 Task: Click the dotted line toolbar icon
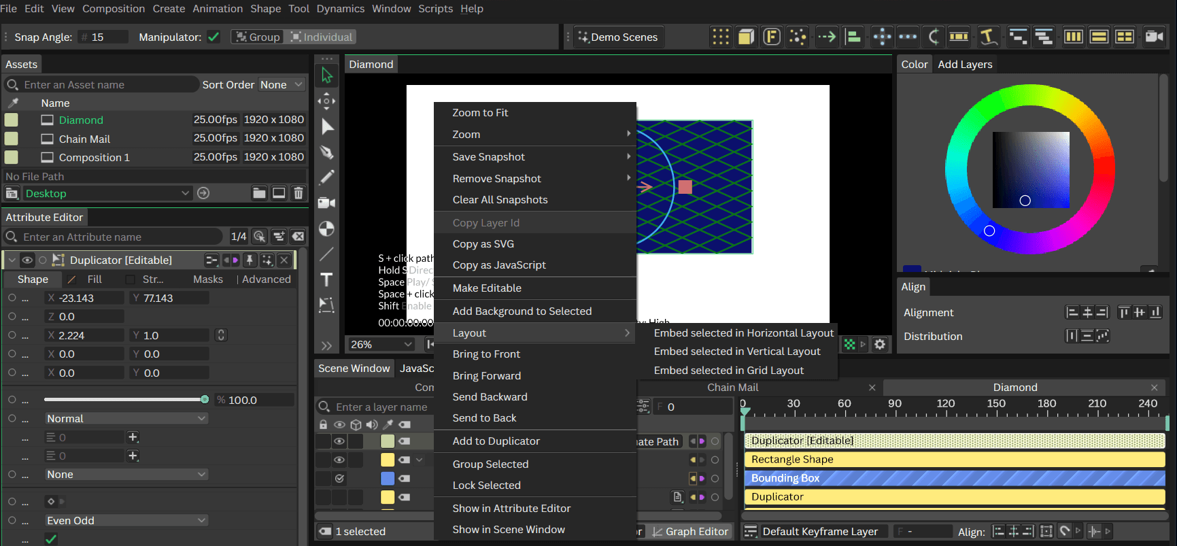[908, 37]
